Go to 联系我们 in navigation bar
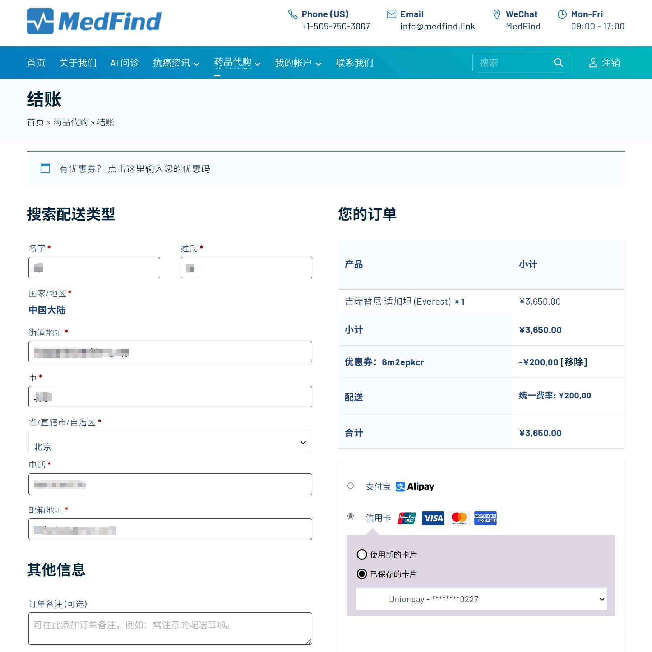The image size is (652, 652). tap(354, 63)
